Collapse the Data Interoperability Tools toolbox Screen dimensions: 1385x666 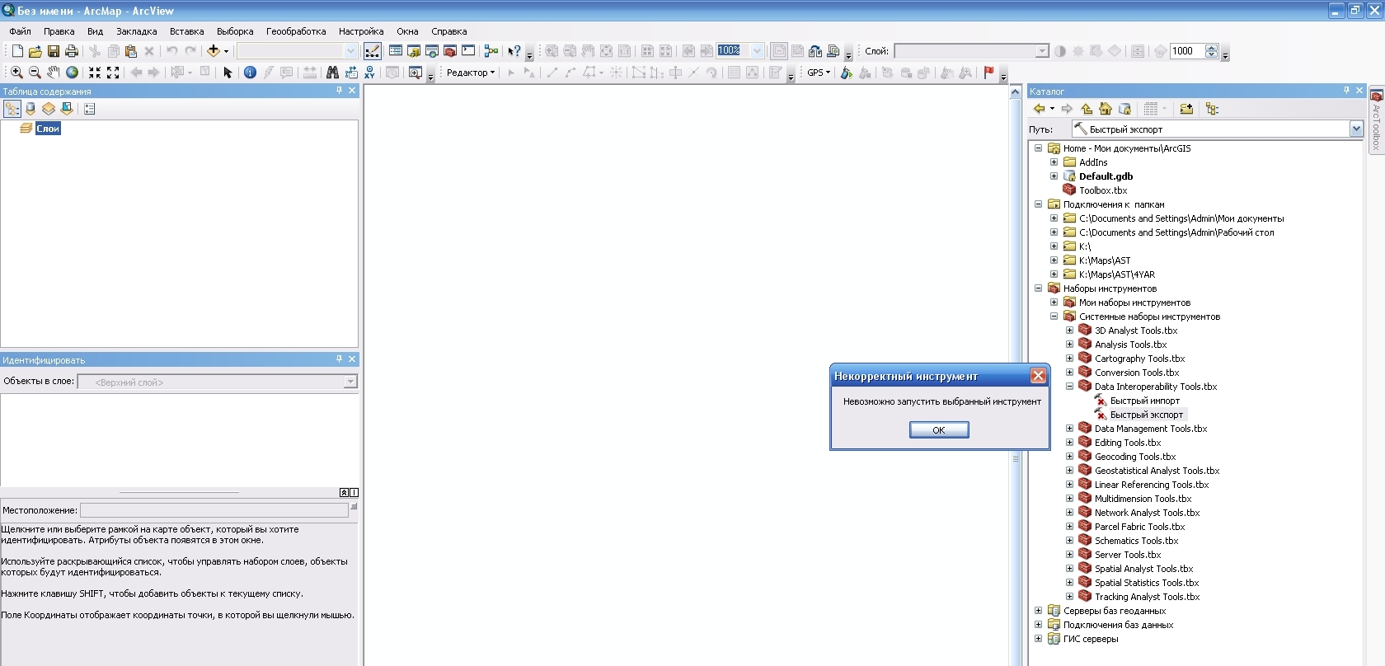point(1069,387)
